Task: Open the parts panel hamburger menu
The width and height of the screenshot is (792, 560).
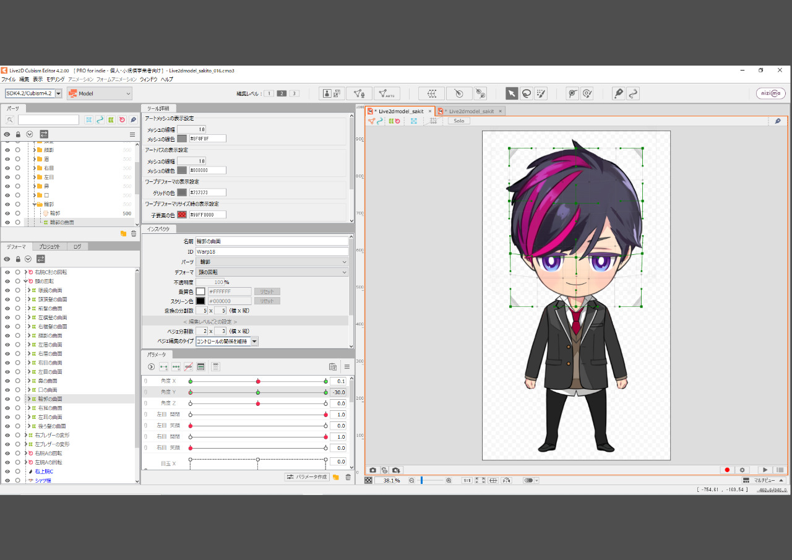Action: click(132, 134)
